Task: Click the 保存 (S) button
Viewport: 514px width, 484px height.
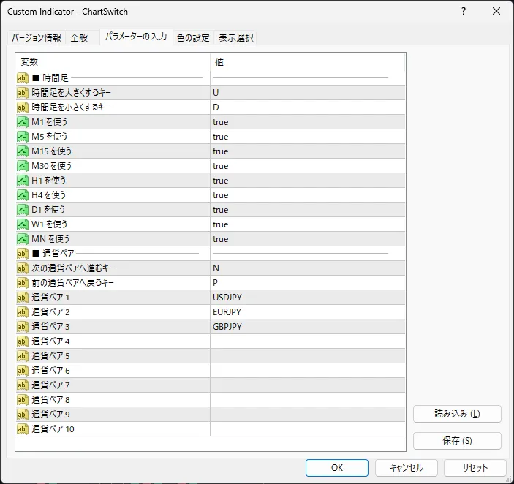Action: (457, 441)
